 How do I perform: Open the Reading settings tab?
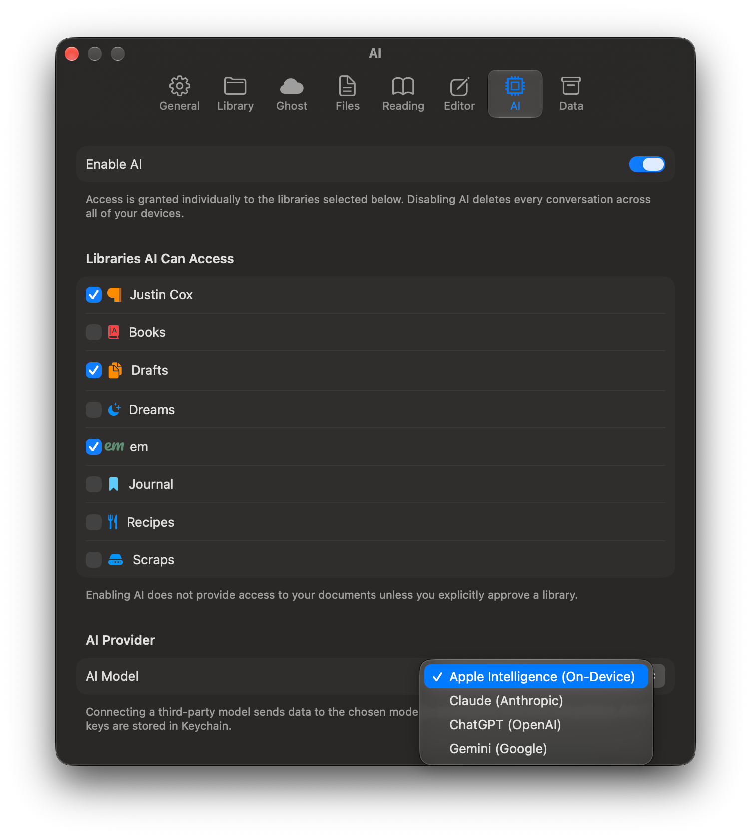[403, 94]
